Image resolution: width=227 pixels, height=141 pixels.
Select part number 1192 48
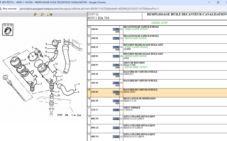(x=95, y=74)
